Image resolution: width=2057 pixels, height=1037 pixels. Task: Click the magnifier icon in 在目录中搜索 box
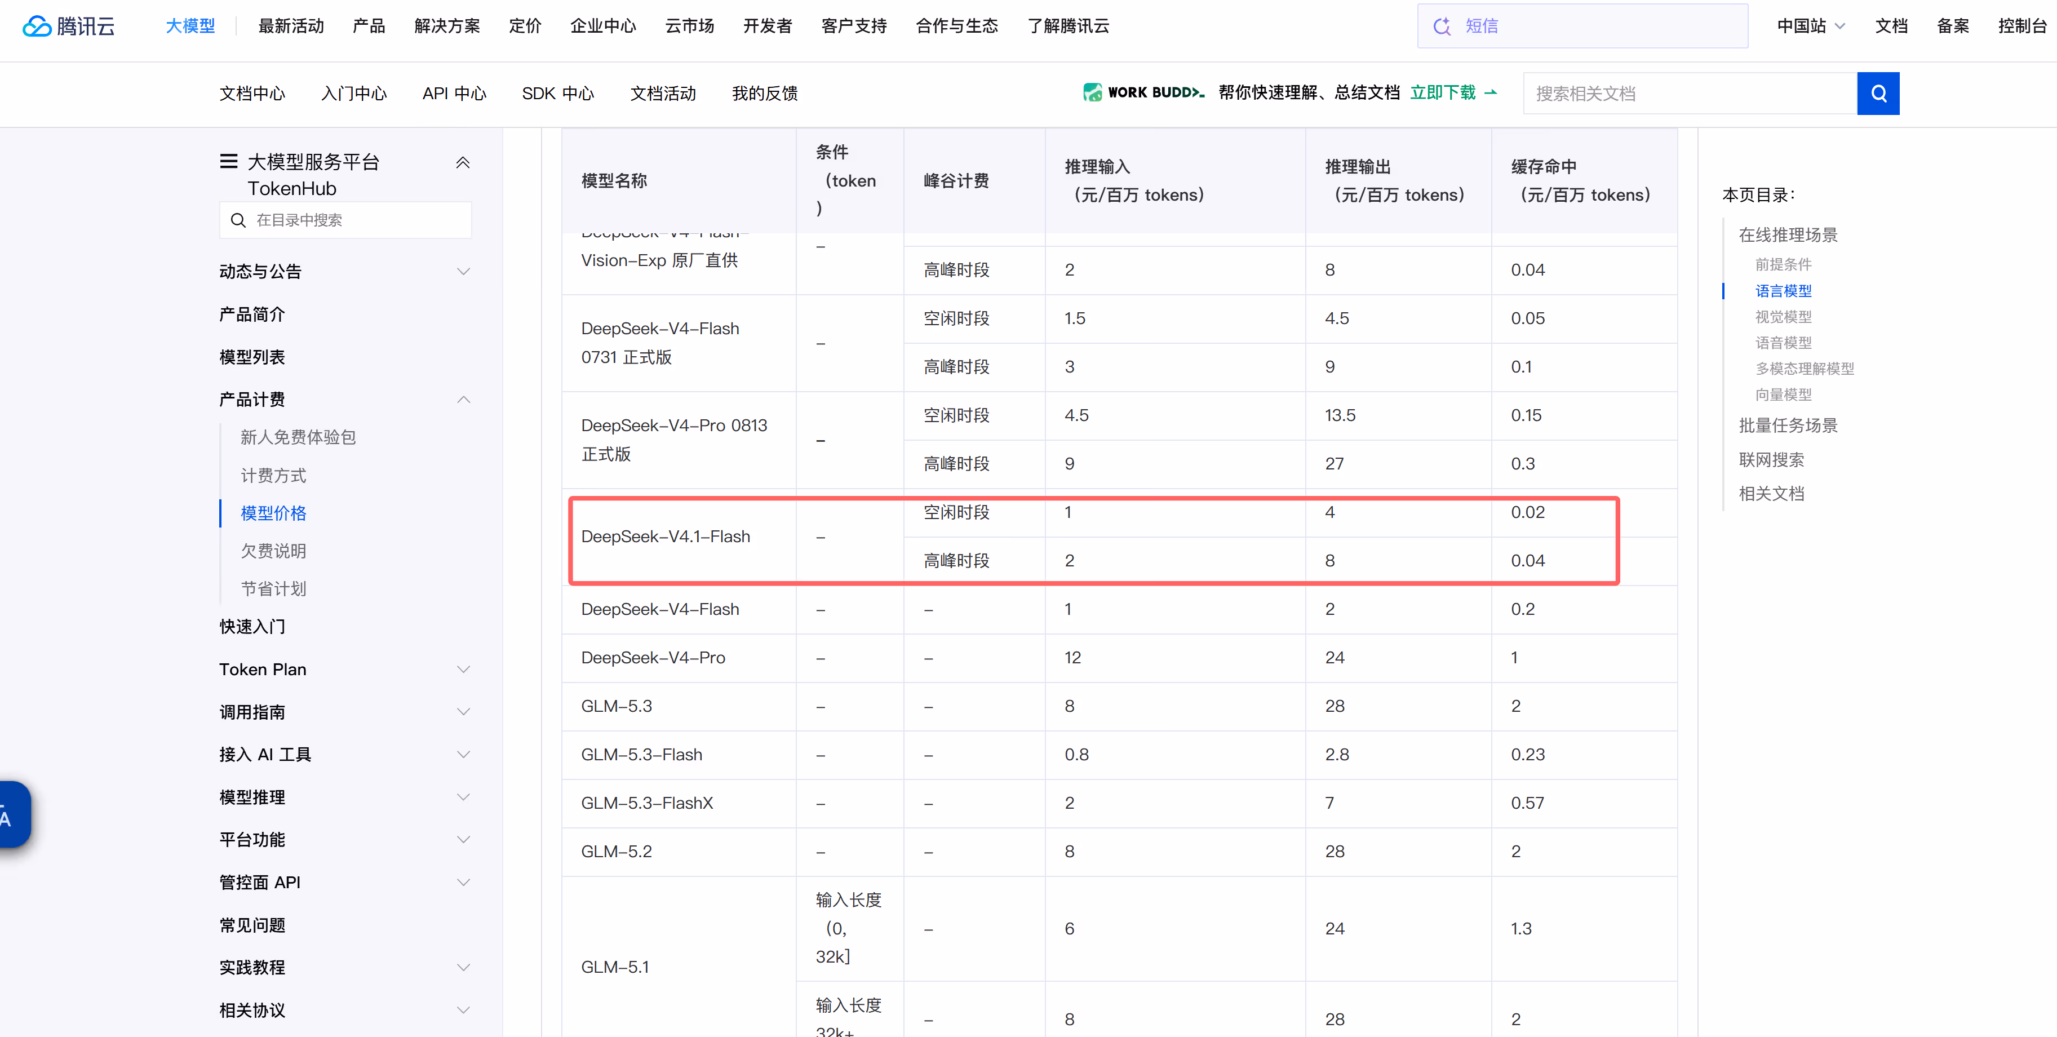tap(238, 220)
